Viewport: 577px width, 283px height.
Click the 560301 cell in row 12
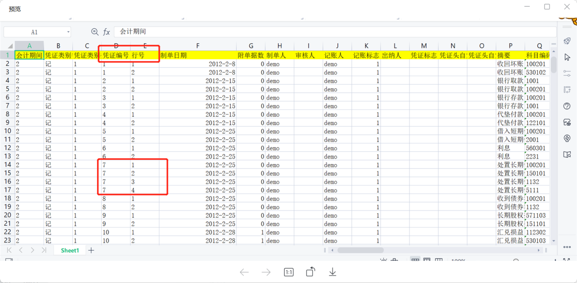537,148
